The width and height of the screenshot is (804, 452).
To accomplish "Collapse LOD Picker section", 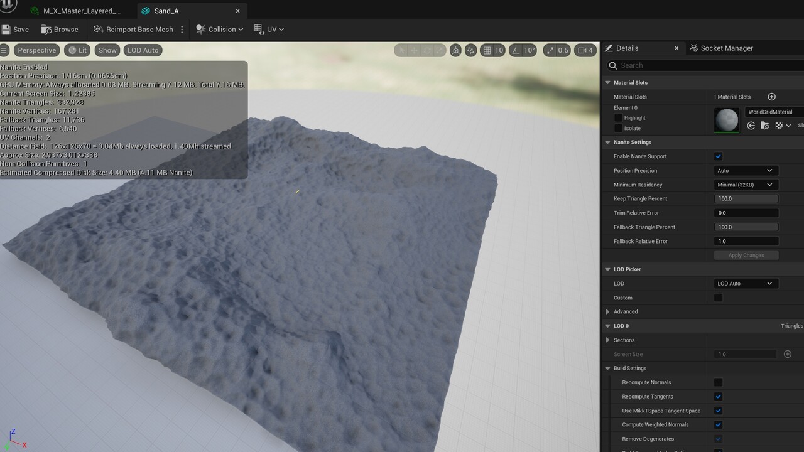I will (x=607, y=269).
